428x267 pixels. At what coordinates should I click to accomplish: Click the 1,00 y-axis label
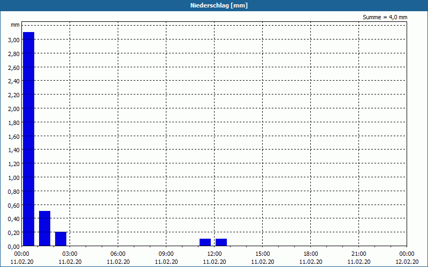point(14,178)
